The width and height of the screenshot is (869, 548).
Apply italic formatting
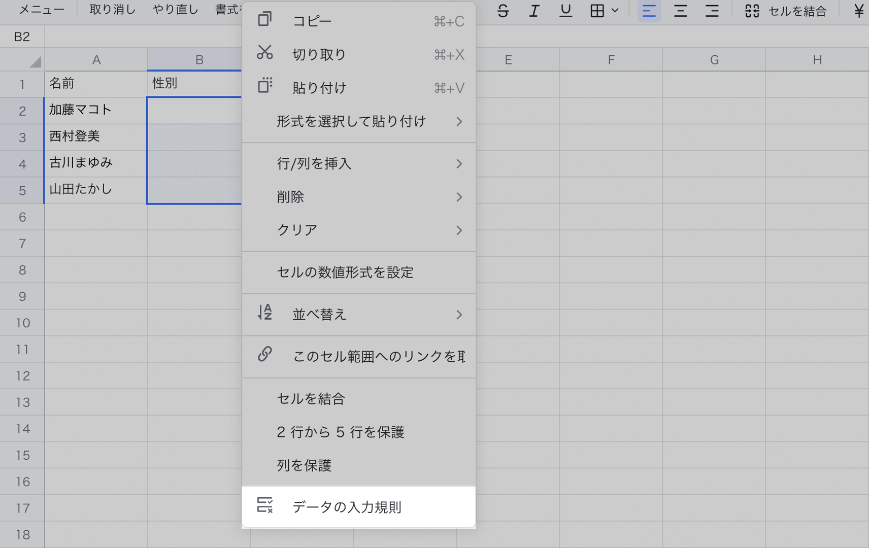click(x=533, y=11)
